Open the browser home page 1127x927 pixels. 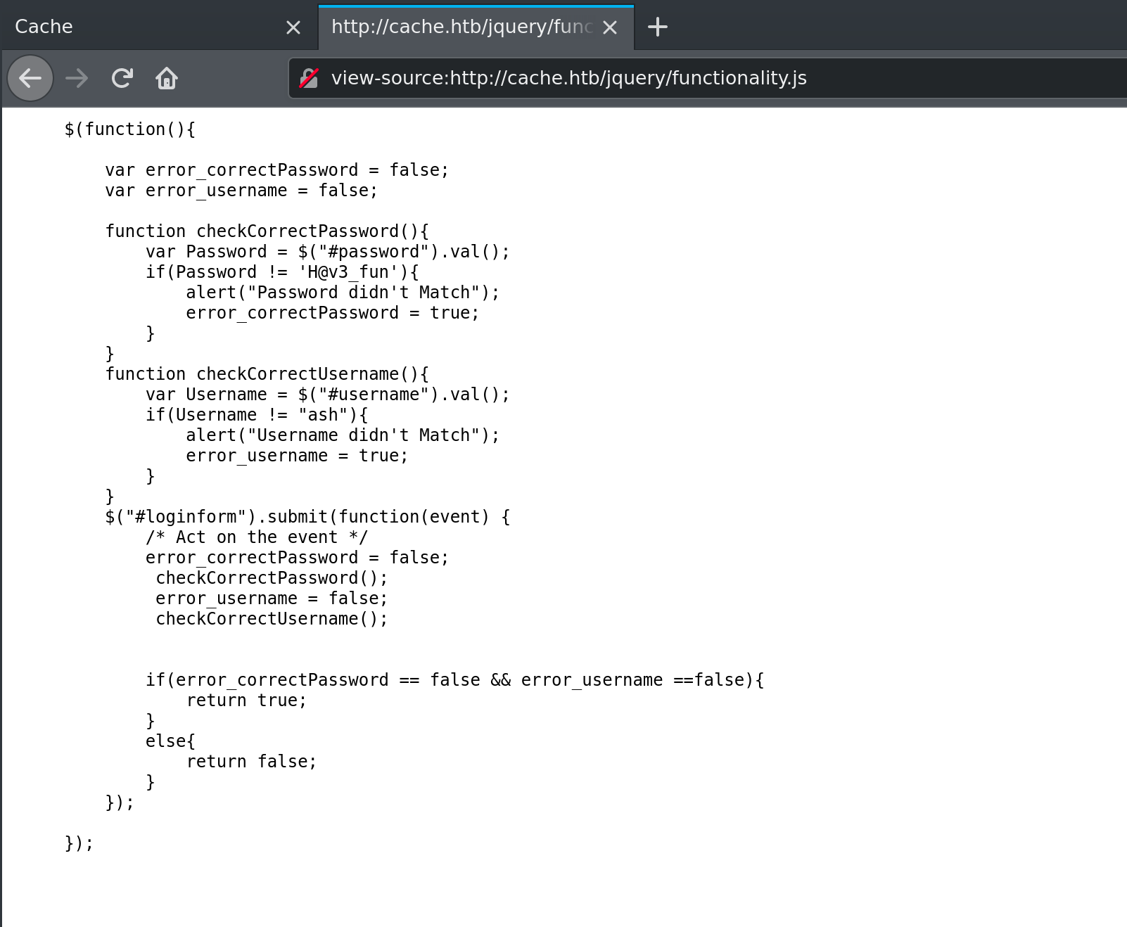pyautogui.click(x=167, y=78)
